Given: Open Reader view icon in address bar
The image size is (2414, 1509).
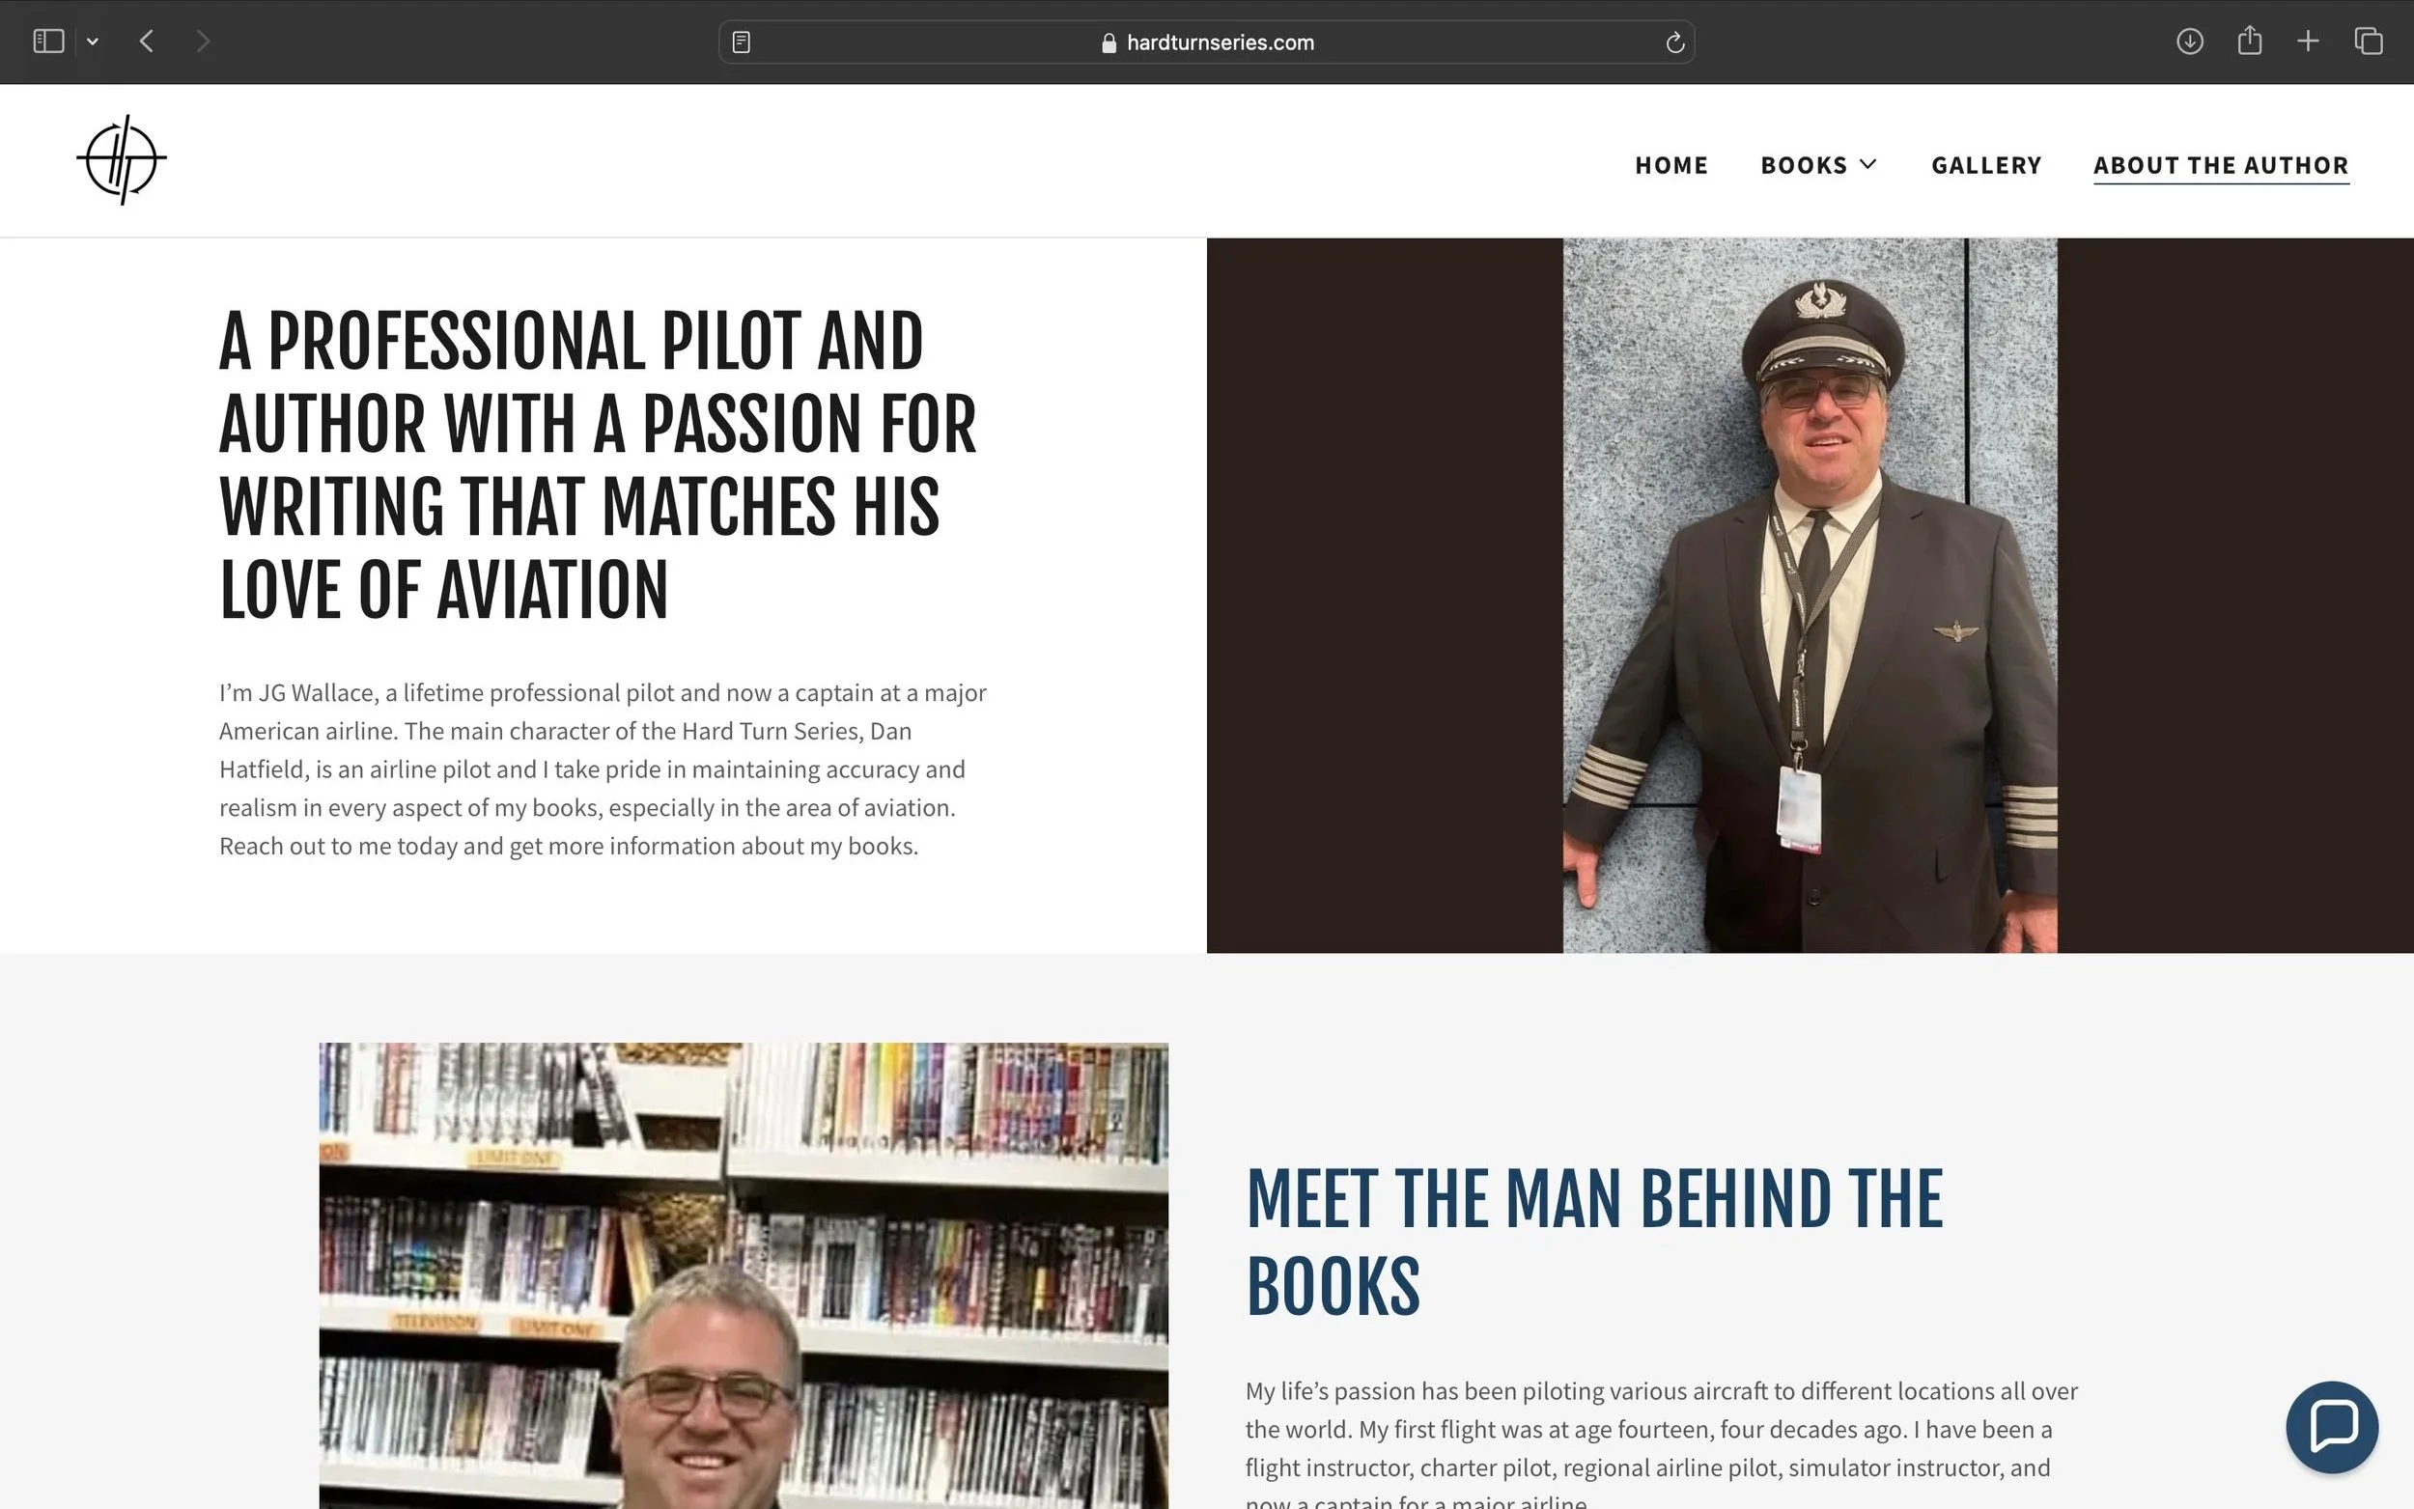Looking at the screenshot, I should 742,42.
